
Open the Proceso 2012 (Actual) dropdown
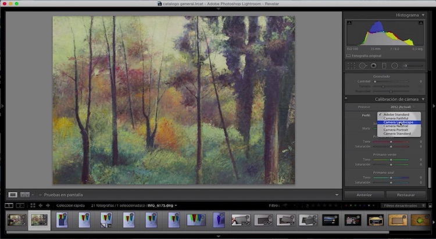[x=402, y=107]
